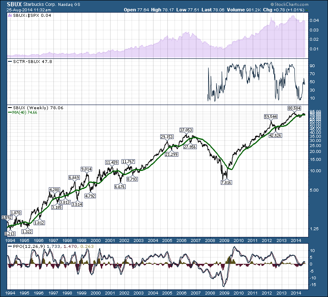Click -15 on the PPO axis
The height and width of the screenshot is (297, 328).
point(312,284)
